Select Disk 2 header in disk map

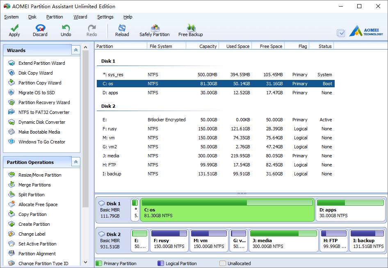113,240
